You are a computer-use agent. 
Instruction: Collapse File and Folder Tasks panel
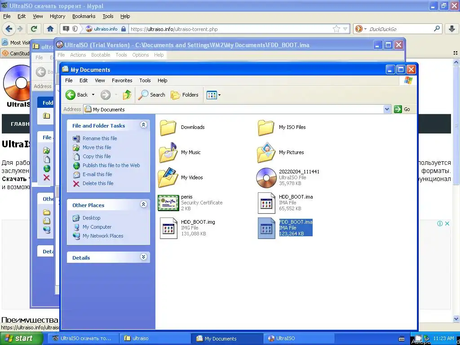point(143,125)
